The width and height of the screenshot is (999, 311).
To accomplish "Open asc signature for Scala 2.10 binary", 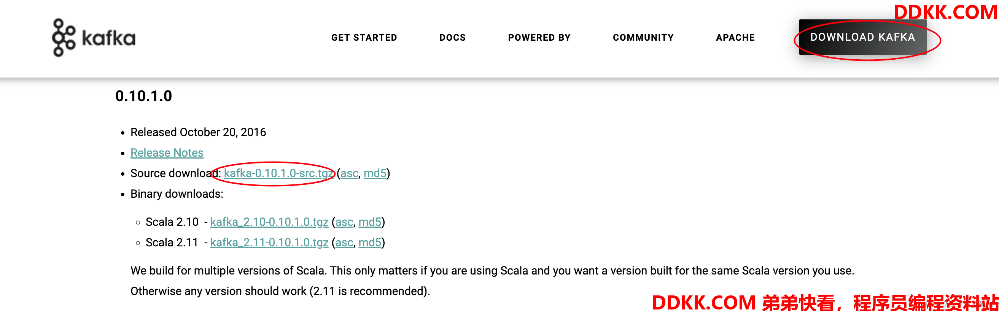I will pos(344,222).
